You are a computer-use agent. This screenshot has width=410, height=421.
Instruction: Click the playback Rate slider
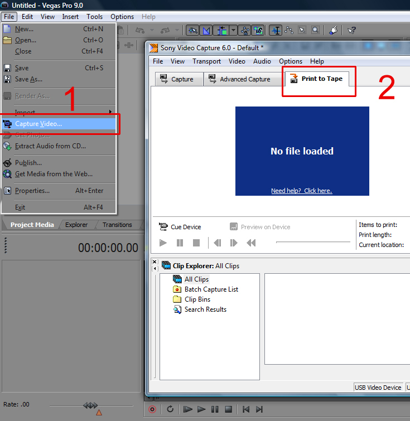pos(91,406)
